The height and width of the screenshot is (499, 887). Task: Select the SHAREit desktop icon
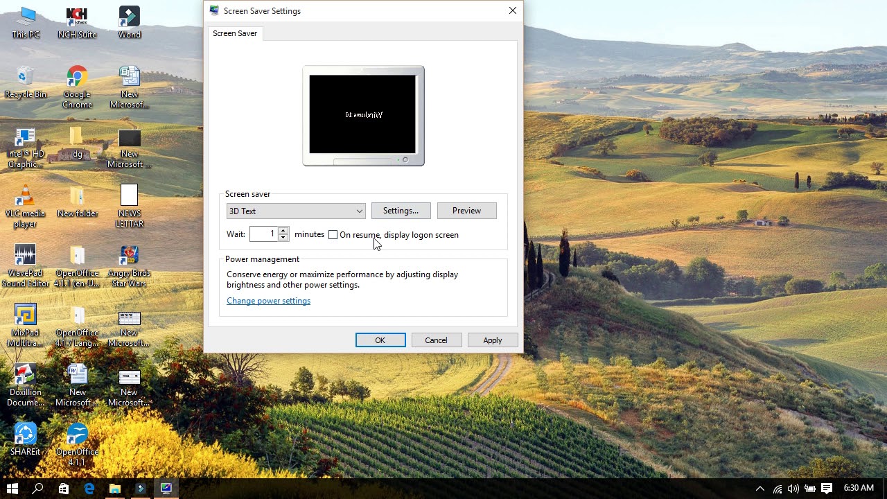pos(25,439)
